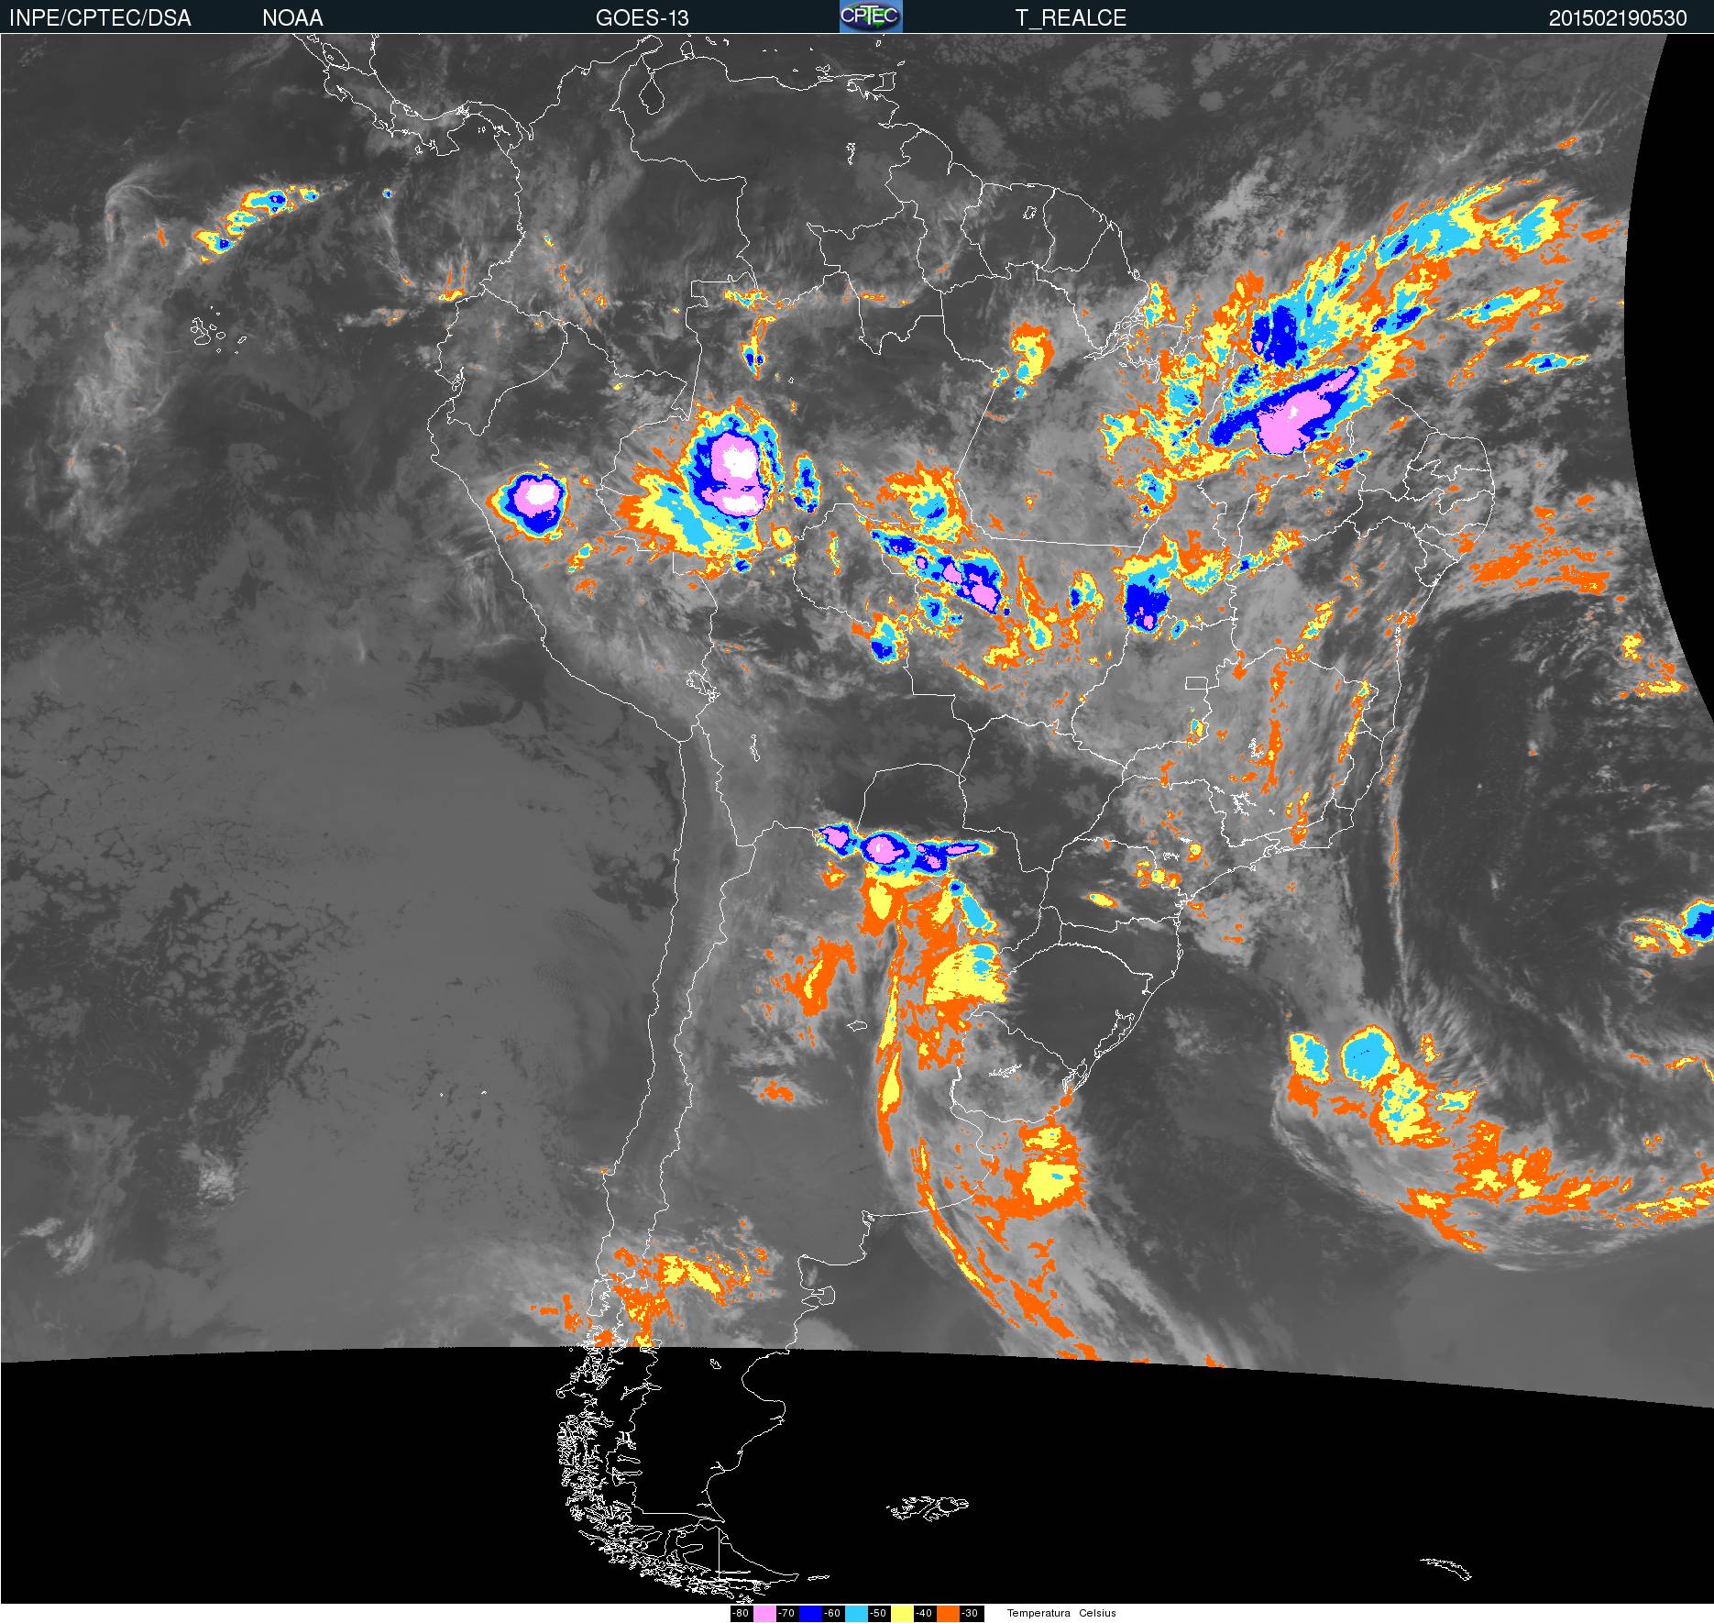The image size is (1714, 1623).
Task: Click the NOAA label in the header
Action: point(292,18)
